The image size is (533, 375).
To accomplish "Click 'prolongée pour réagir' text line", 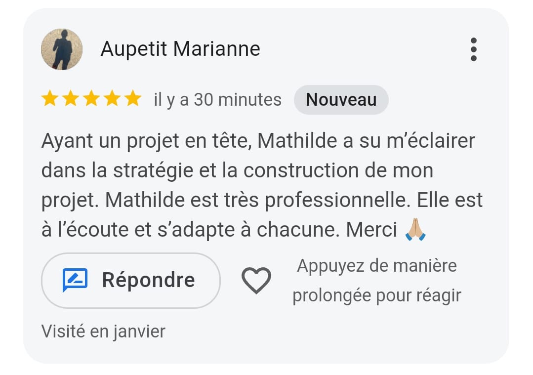I will pos(376,296).
